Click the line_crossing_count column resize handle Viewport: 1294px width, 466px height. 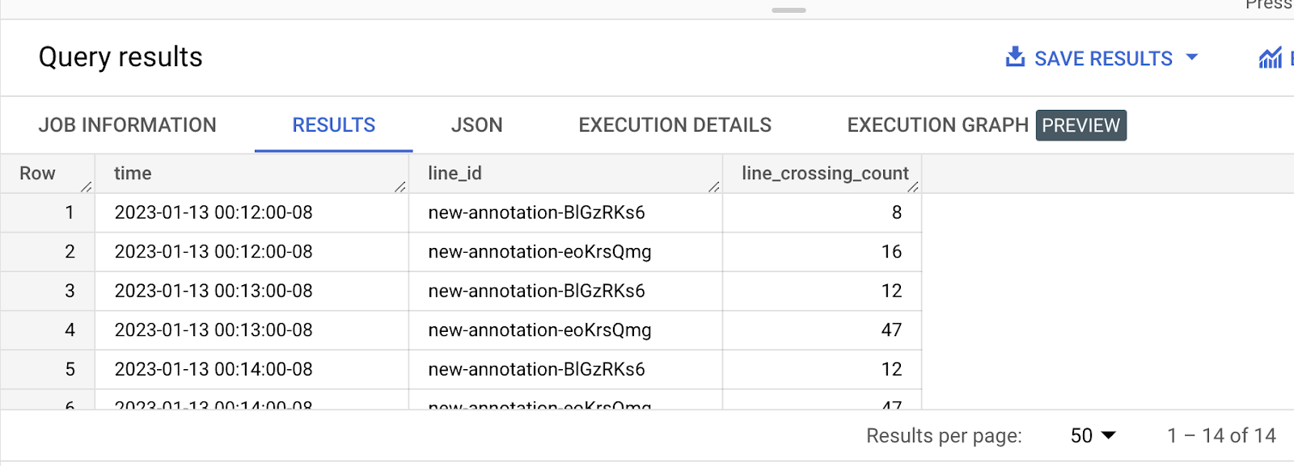pos(913,187)
